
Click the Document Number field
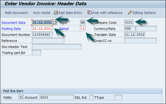pyautogui.click(x=42, y=35)
